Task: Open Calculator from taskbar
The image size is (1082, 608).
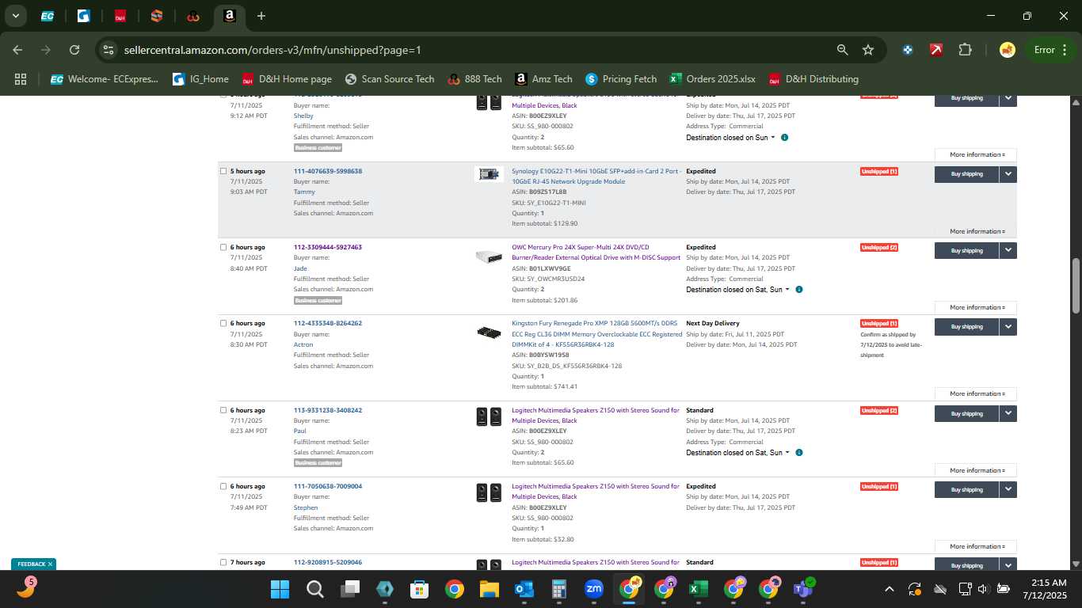Action: pos(558,589)
